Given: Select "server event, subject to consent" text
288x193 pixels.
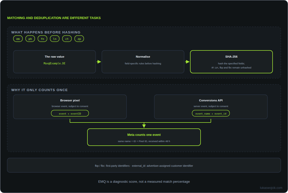Looking at the screenshot, I should 211,106.
